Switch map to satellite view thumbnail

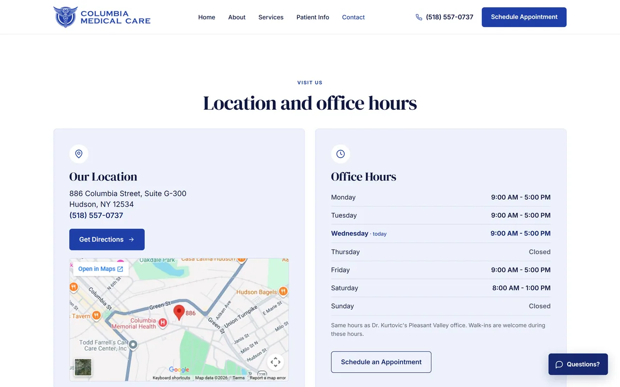pos(83,367)
